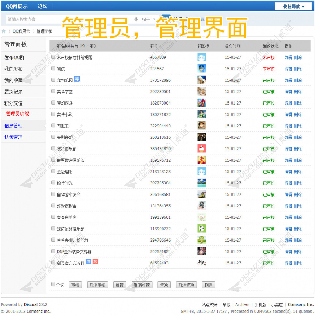
Task: Click the 取消推荐 button
Action: tap(142, 285)
